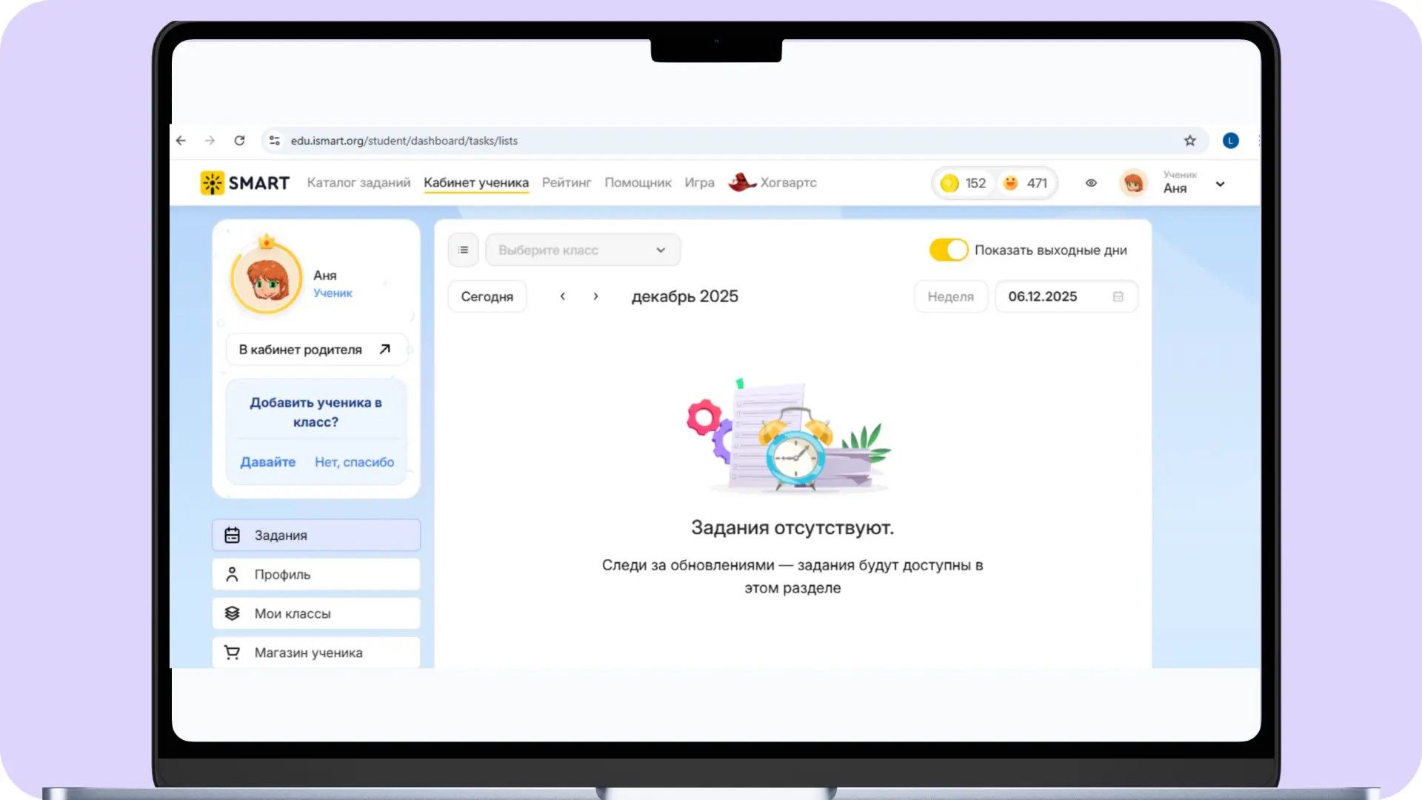Open the Рейтинг tab
1422x800 pixels.
567,183
